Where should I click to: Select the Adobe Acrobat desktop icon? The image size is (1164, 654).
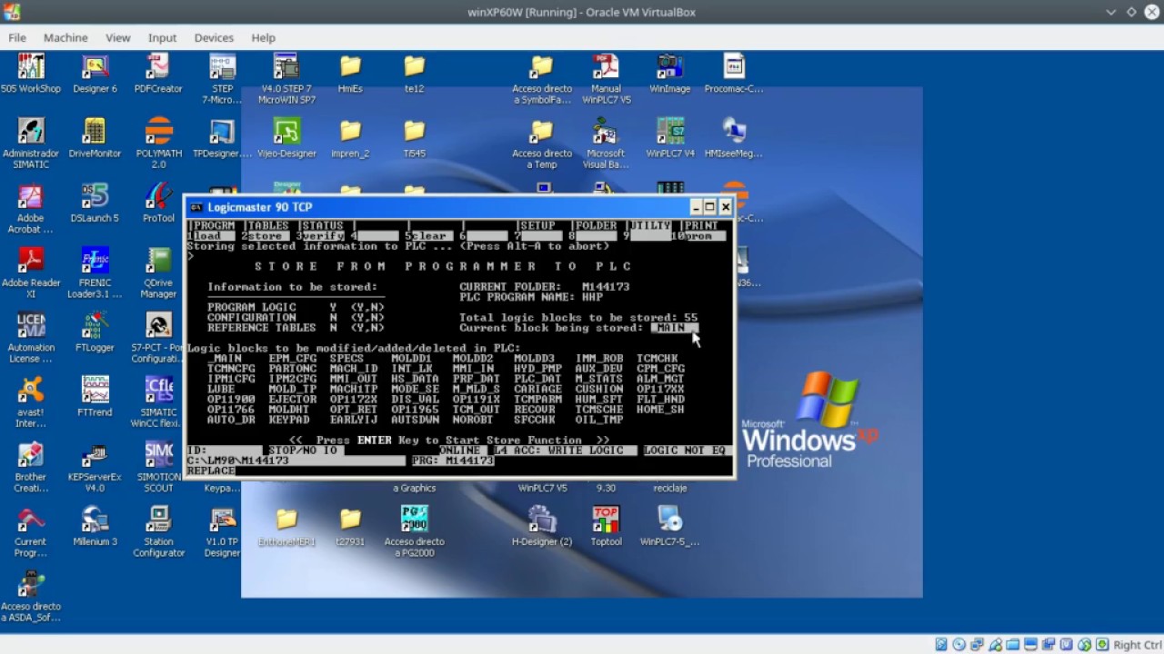[31, 208]
